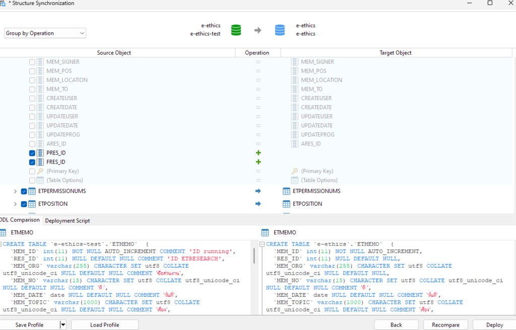Toggle the ETPERMISSIONUMS table checkbox
Viewport: 516px width, 330px height.
pos(24,191)
